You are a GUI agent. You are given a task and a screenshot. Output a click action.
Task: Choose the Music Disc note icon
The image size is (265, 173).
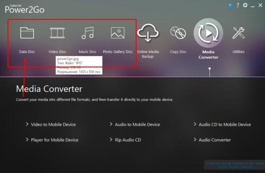tap(87, 33)
